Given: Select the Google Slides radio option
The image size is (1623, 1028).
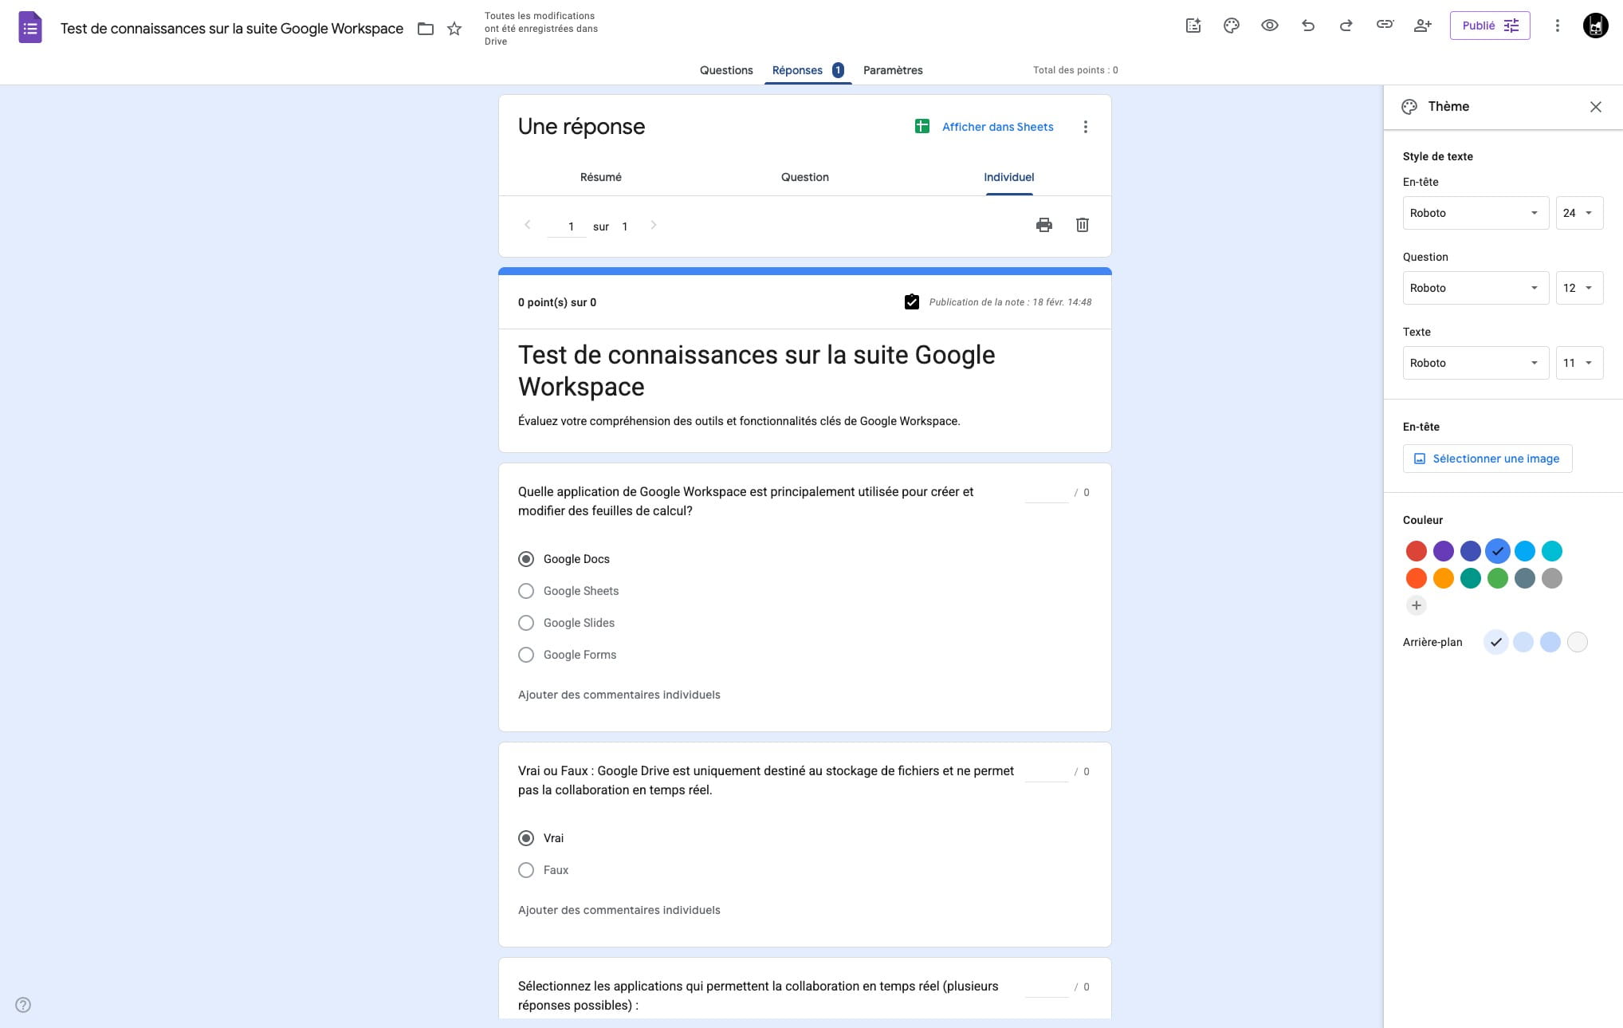Looking at the screenshot, I should pyautogui.click(x=526, y=623).
